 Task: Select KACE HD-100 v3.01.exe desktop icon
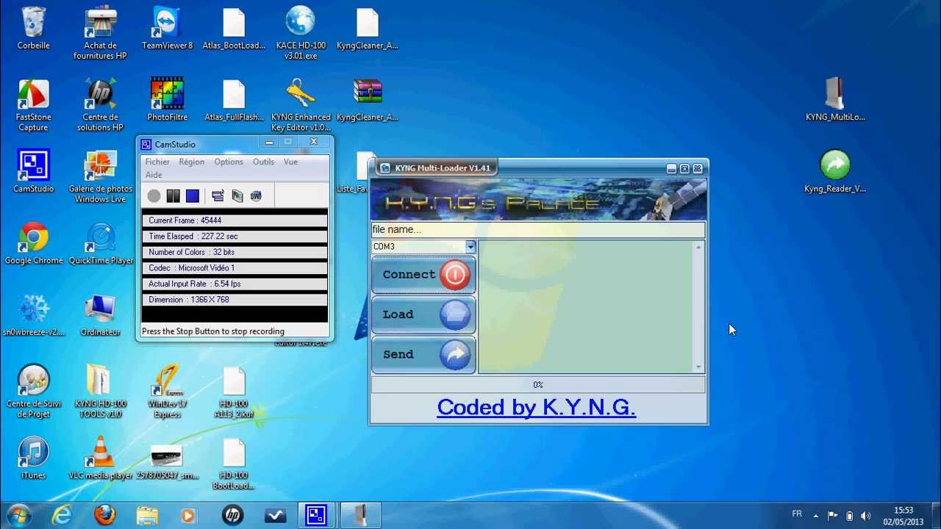pyautogui.click(x=301, y=34)
